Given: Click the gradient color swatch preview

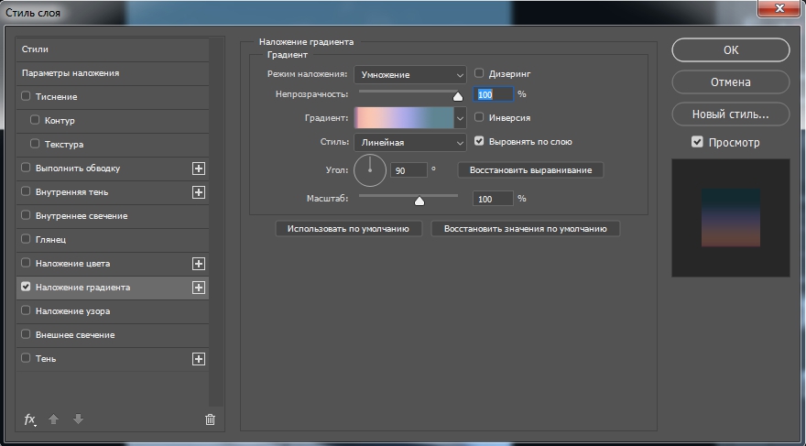Looking at the screenshot, I should [403, 117].
